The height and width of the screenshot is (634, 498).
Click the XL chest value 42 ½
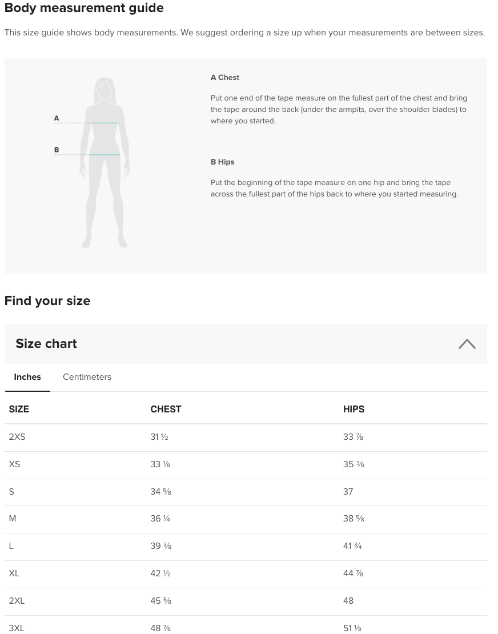click(x=160, y=573)
